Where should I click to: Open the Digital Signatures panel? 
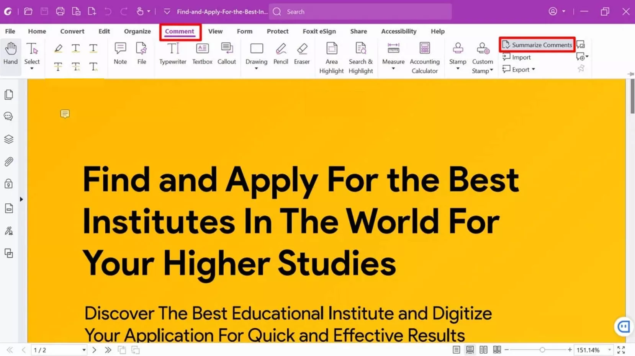pyautogui.click(x=9, y=231)
